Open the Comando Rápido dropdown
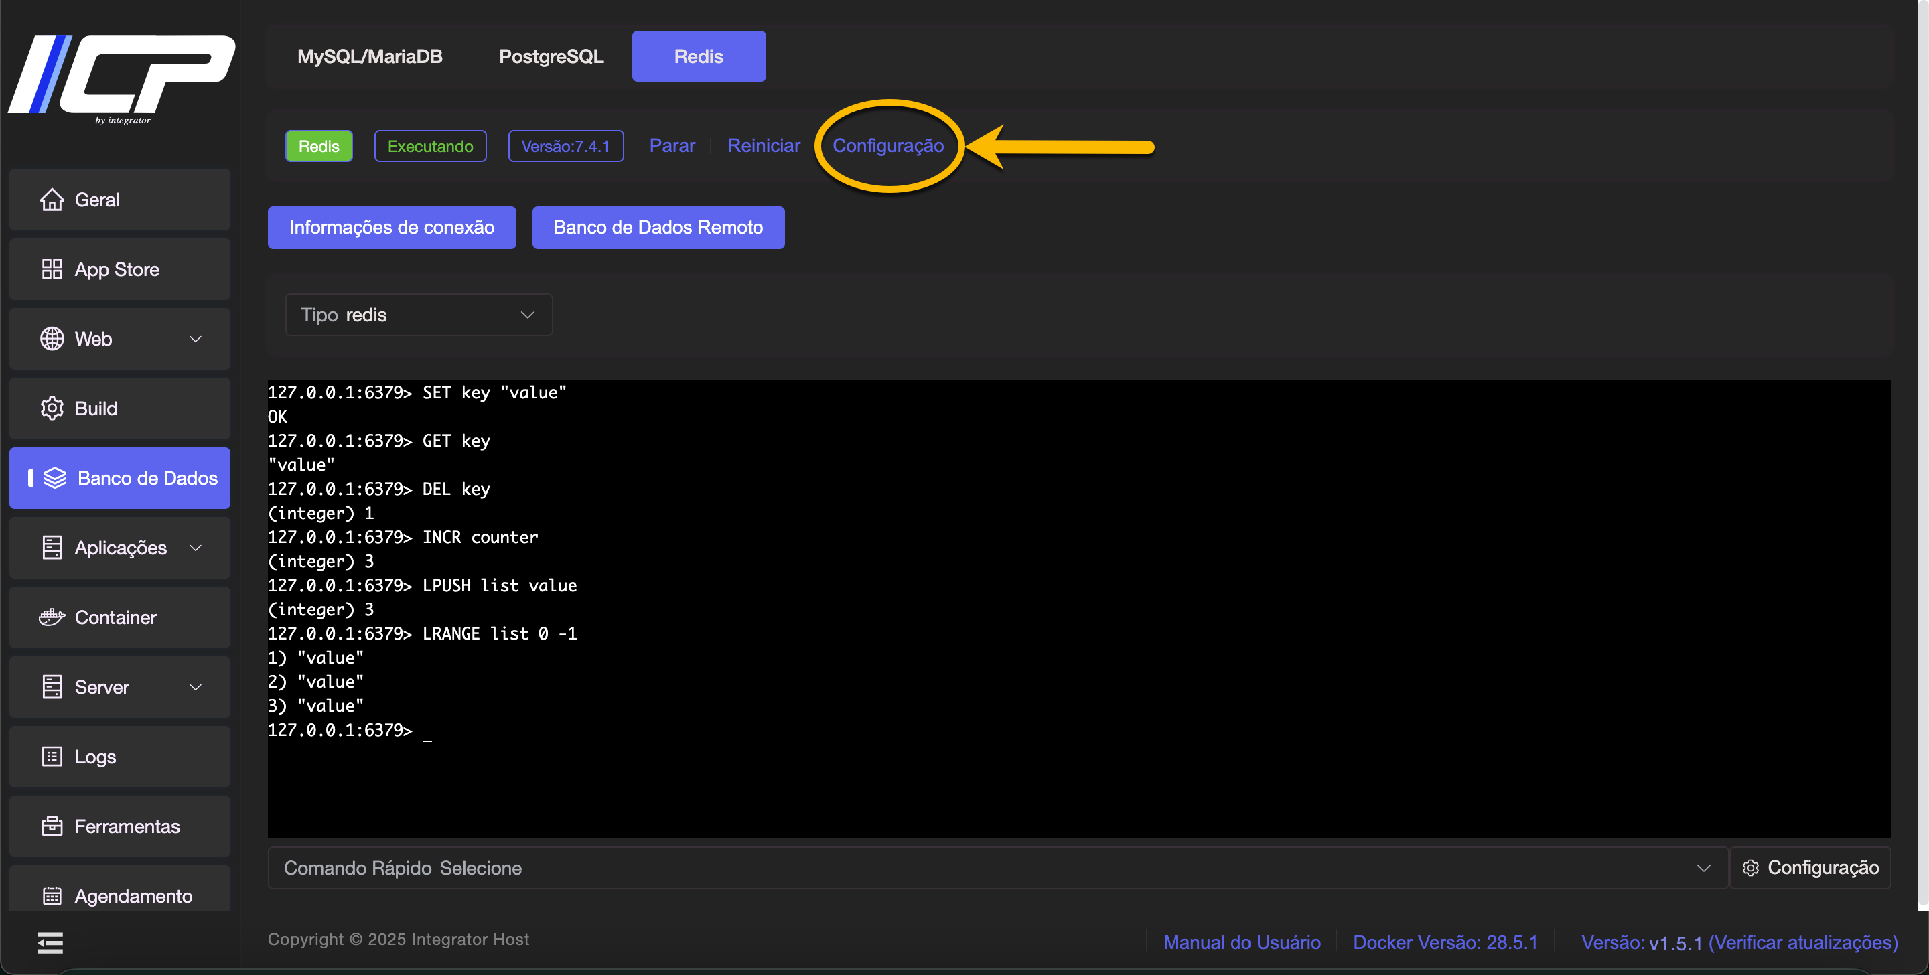1929x975 pixels. (x=997, y=868)
